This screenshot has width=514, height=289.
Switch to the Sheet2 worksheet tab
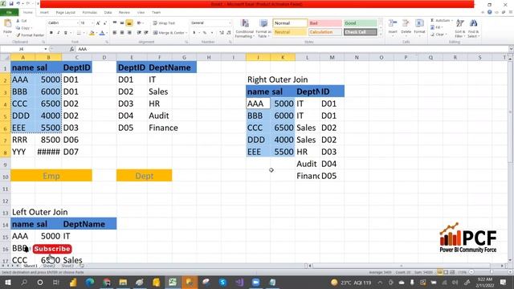(49, 266)
